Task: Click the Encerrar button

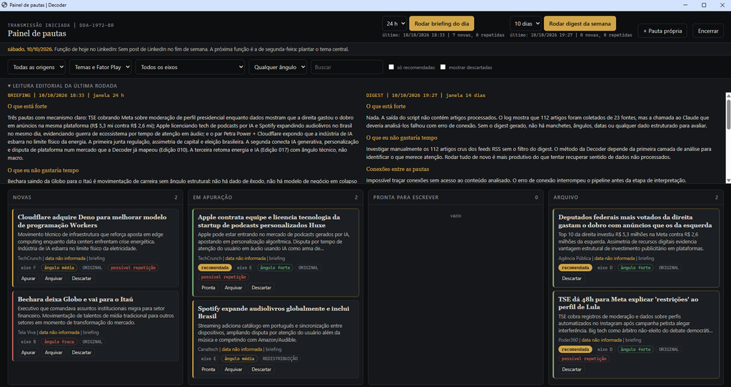Action: (707, 31)
